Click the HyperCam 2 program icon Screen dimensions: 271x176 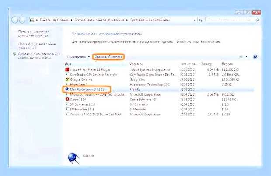pos(67,84)
